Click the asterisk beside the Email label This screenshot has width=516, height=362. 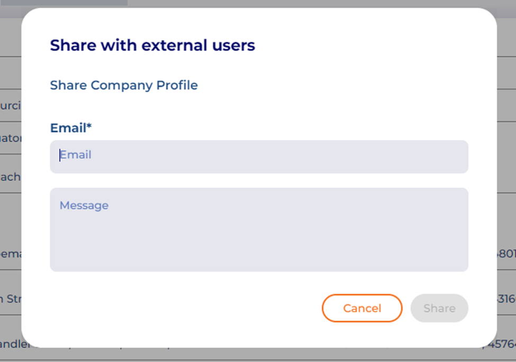tap(89, 127)
